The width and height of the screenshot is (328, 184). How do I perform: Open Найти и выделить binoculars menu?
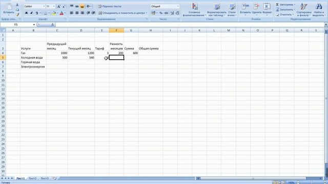point(319,10)
